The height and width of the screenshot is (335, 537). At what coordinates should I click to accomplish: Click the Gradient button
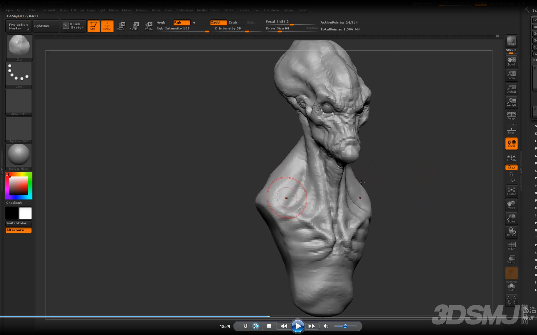[18, 203]
